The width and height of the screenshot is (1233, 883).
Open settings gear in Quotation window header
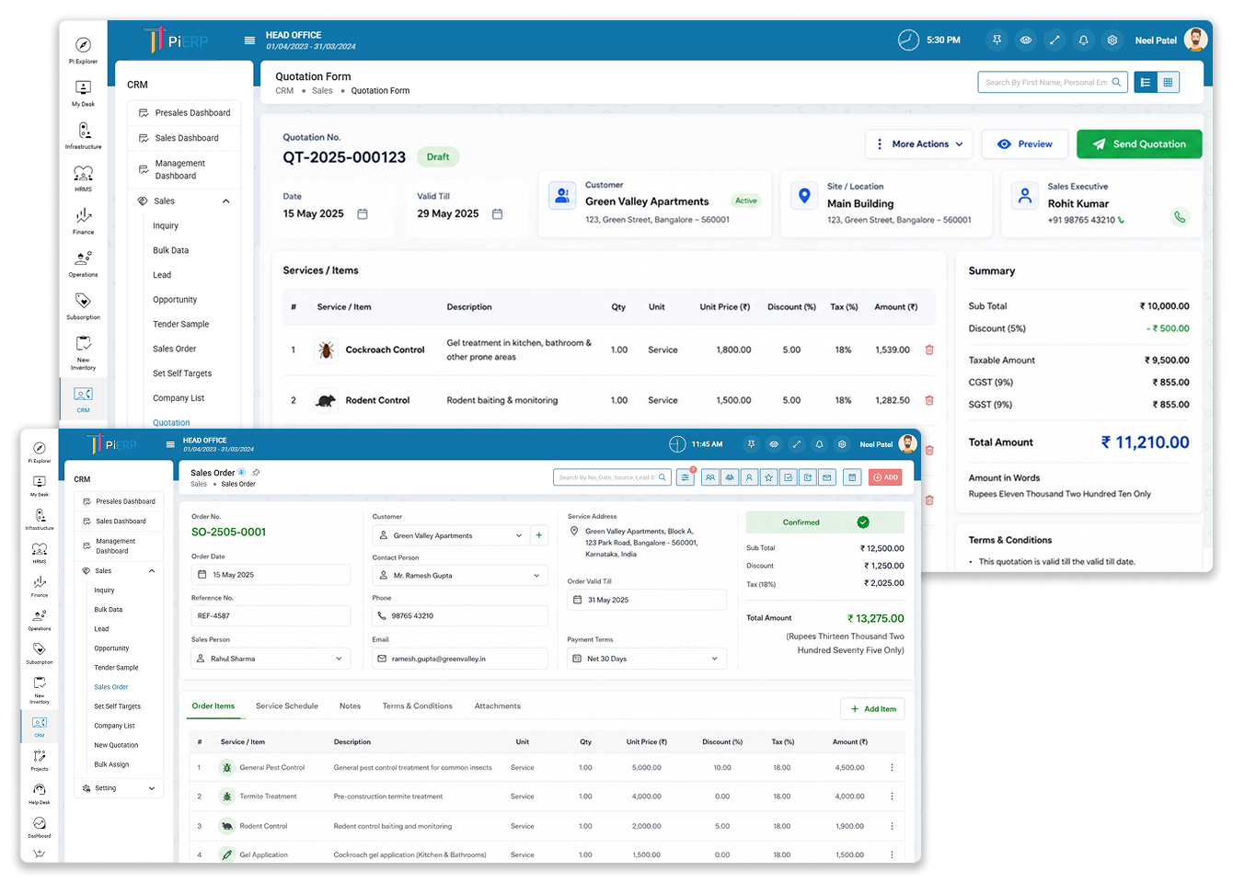click(1112, 40)
